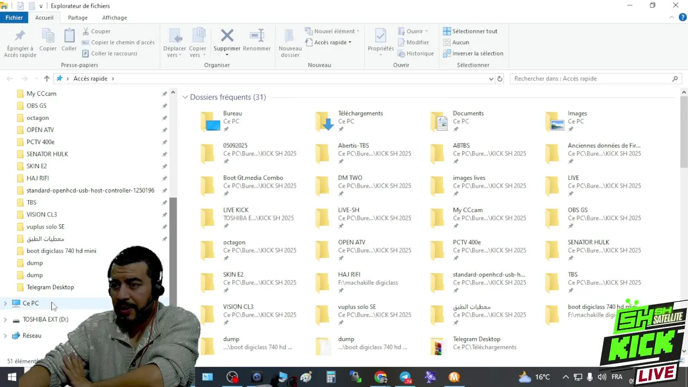The height and width of the screenshot is (387, 688).
Task: Click Modifier command
Action: click(413, 42)
